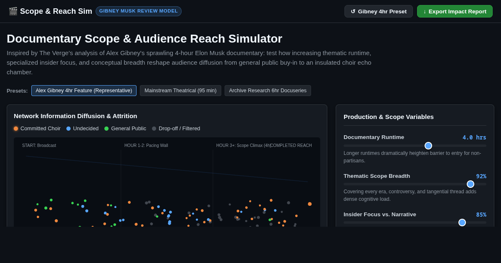Click the Undecided legend entry
The height and width of the screenshot is (263, 501).
coord(82,129)
